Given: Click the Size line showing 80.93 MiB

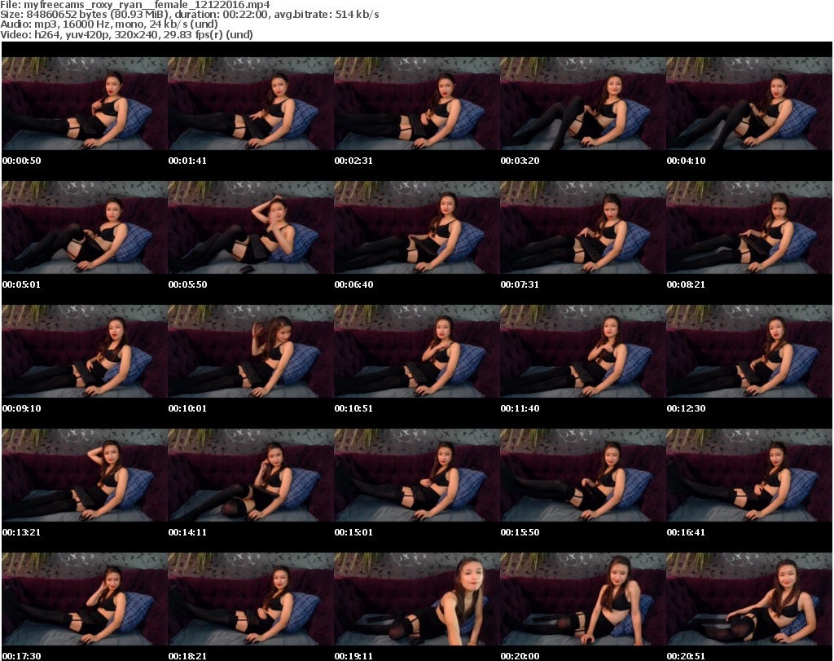Looking at the screenshot, I should (189, 15).
